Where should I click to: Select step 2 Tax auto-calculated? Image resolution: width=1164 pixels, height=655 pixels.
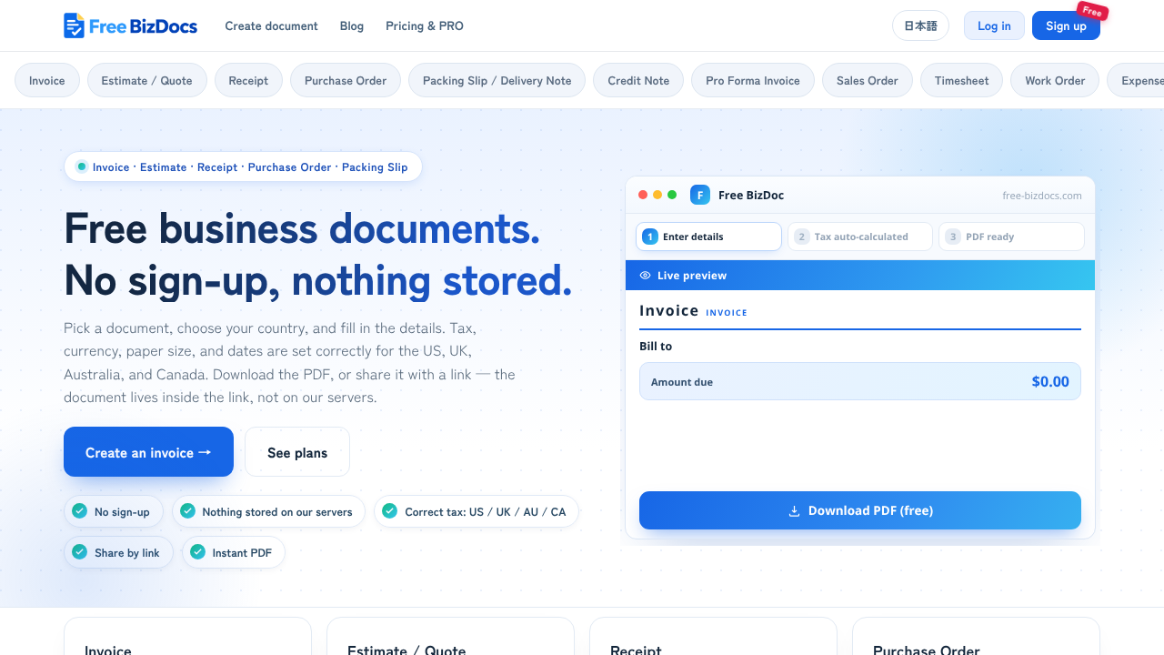[x=860, y=237]
